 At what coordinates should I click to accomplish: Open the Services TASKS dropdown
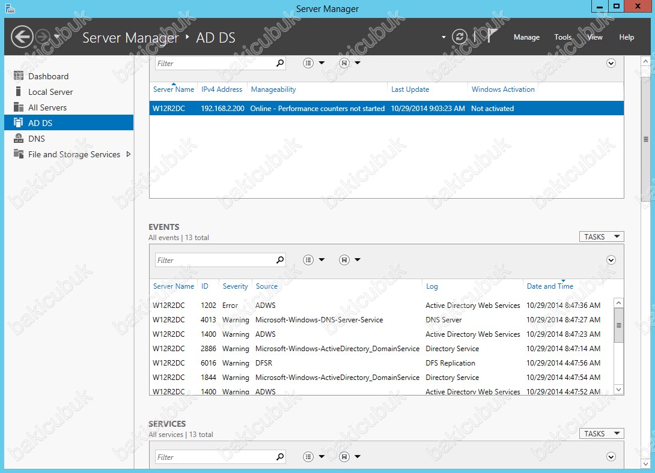coord(602,434)
